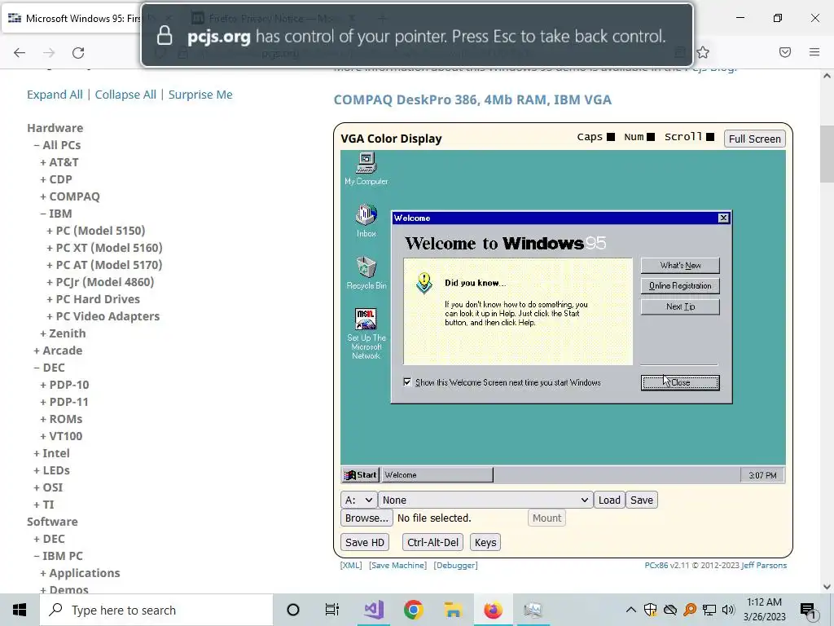This screenshot has height=626, width=834.
Task: Click the page vertical scrollbar thumb
Action: pos(827,154)
